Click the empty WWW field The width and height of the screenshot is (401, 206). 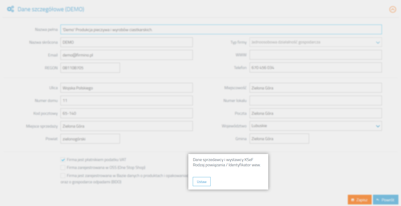(315, 55)
